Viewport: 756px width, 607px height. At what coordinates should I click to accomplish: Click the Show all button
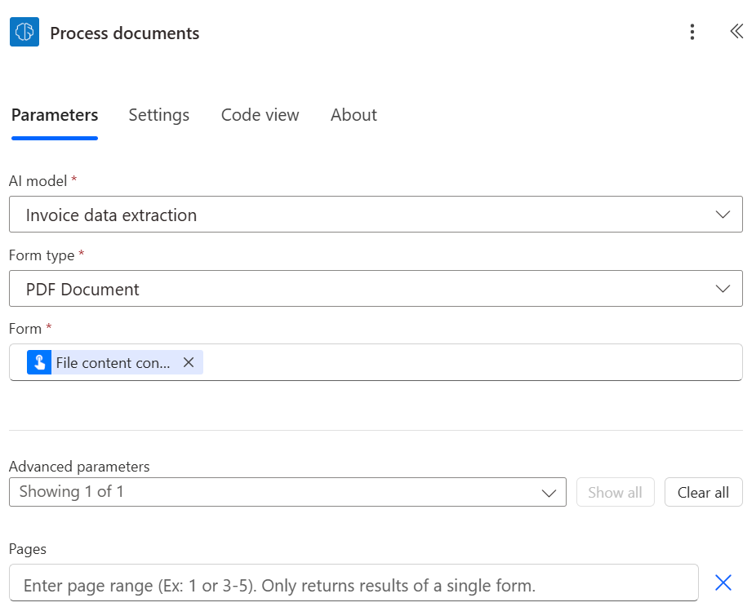615,492
